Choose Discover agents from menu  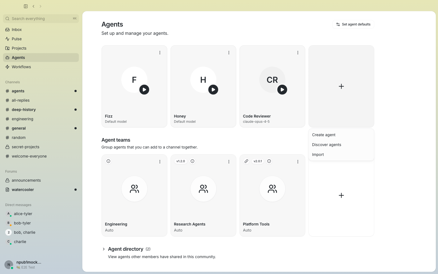(x=341, y=145)
